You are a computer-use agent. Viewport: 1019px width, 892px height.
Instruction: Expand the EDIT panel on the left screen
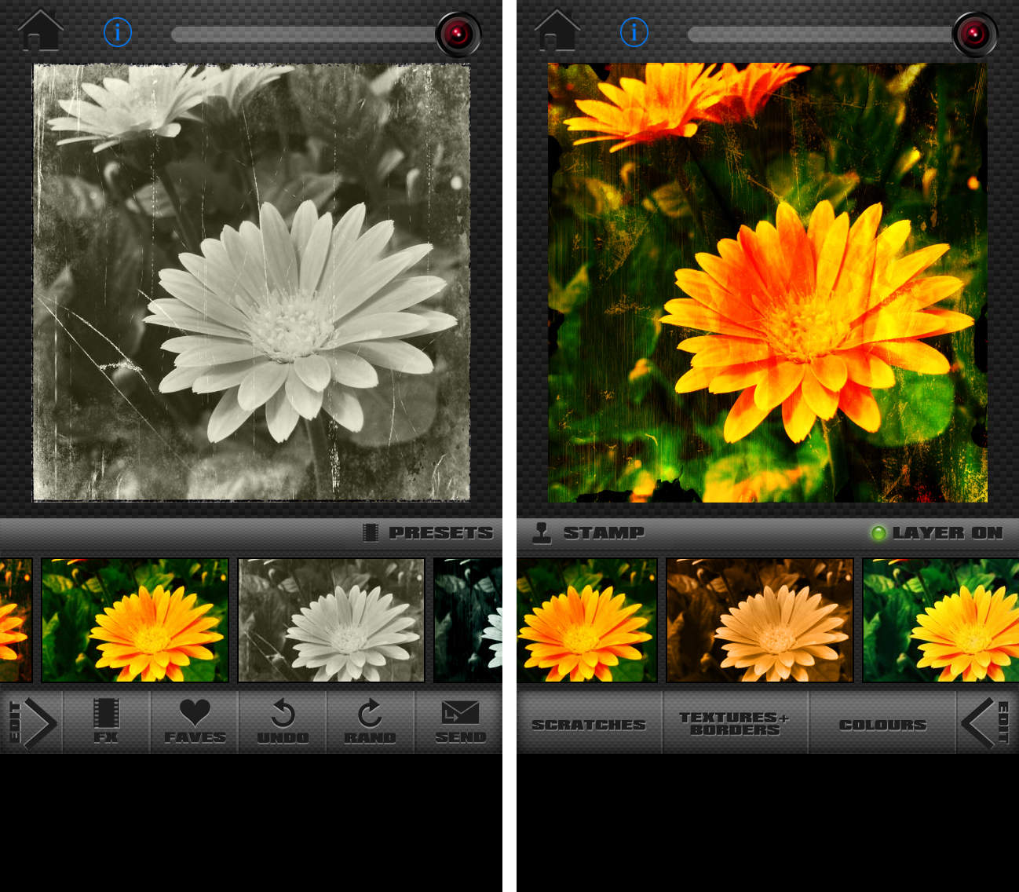30,722
